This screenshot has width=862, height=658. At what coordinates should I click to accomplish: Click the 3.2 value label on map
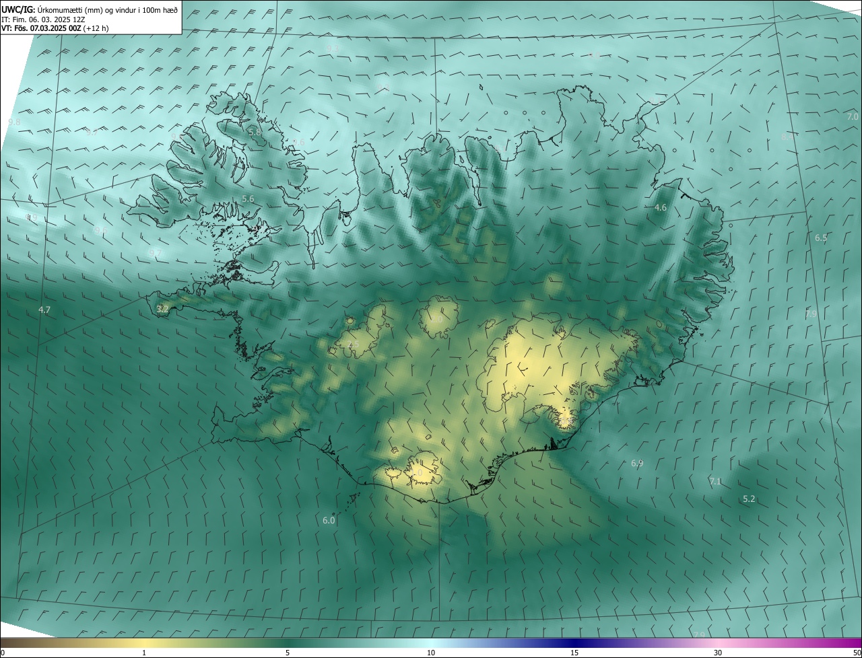(162, 309)
